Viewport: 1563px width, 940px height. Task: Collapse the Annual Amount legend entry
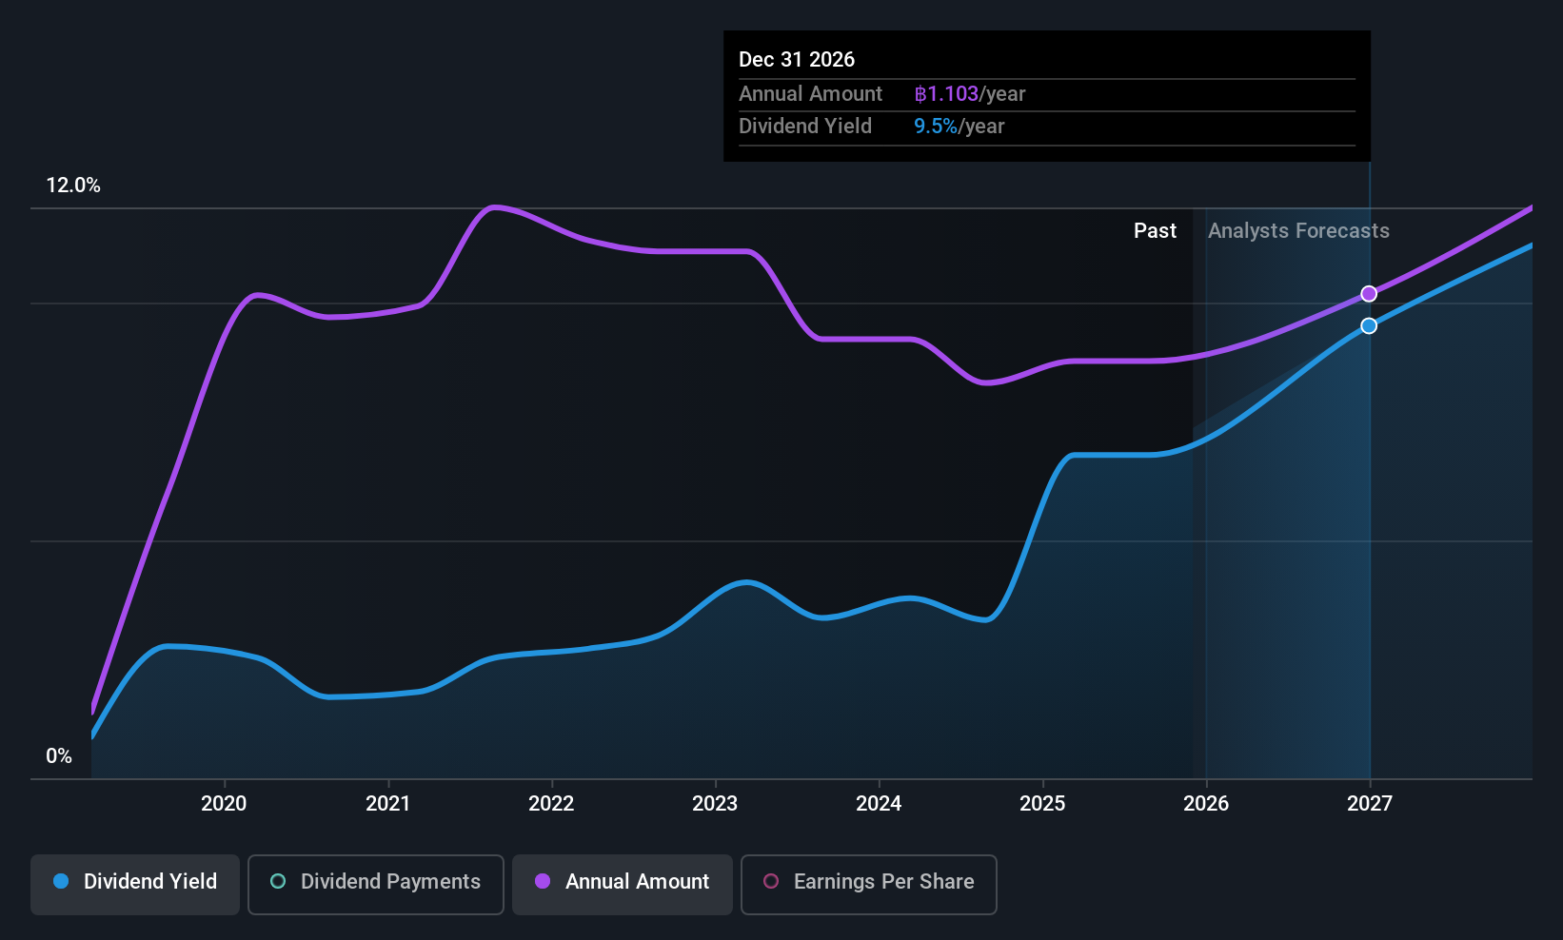point(622,883)
